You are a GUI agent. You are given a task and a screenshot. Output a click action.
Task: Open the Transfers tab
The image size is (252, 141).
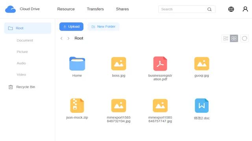95,9
